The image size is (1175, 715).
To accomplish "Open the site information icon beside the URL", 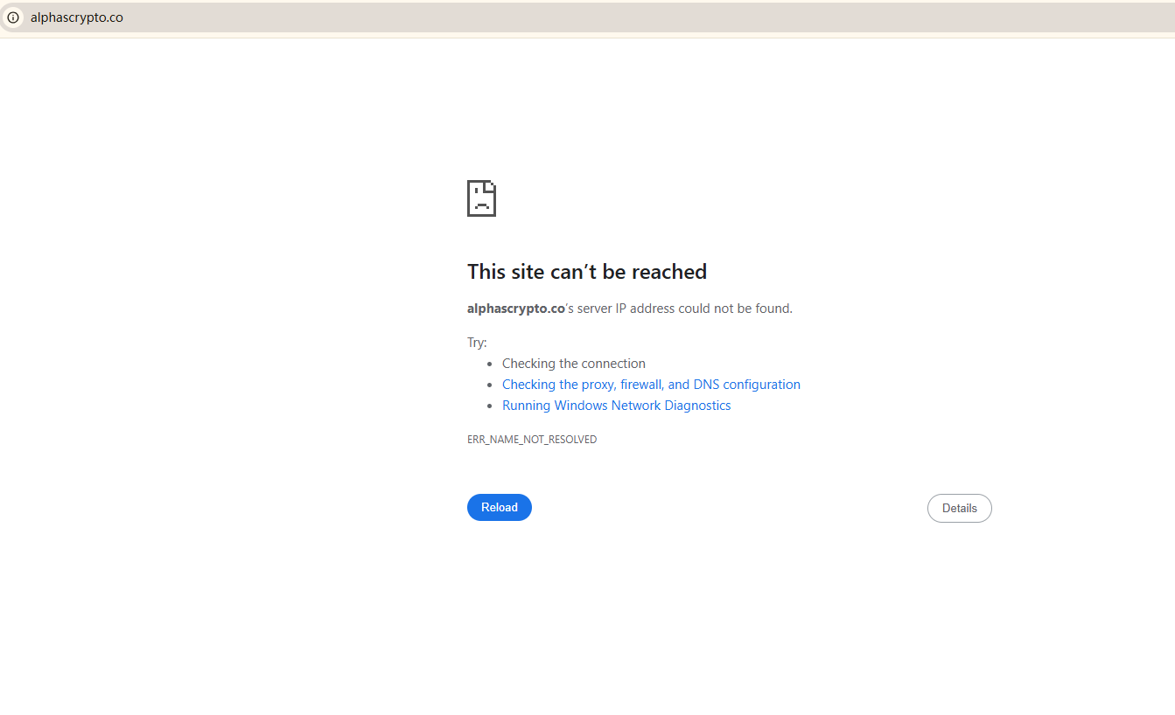I will [x=13, y=17].
